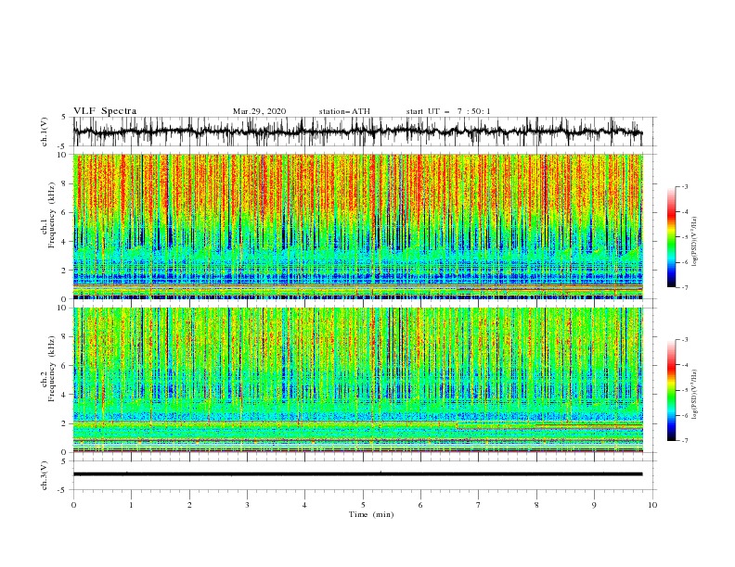Click the "-7" label on ch.1 color bar
The height and width of the screenshot is (567, 735).
tap(684, 287)
